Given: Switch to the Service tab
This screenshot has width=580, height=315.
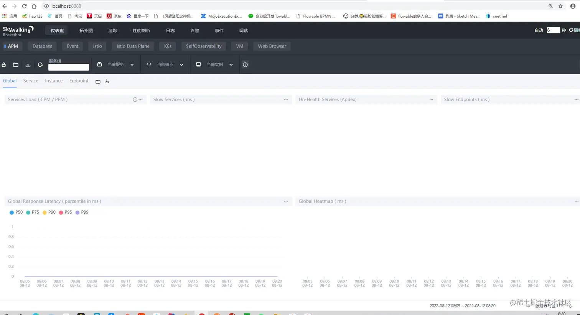Looking at the screenshot, I should pyautogui.click(x=31, y=81).
